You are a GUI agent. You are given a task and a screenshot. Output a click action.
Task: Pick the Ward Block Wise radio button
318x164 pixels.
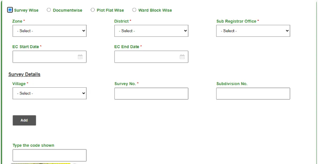[134, 10]
